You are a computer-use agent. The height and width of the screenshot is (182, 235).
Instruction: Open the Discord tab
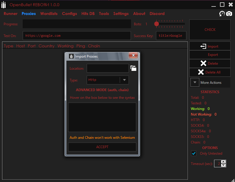pyautogui.click(x=157, y=14)
